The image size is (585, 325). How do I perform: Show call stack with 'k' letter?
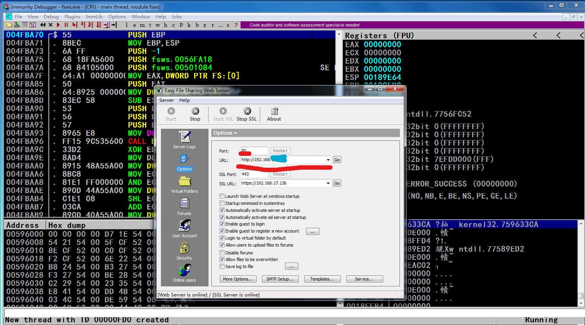point(189,25)
